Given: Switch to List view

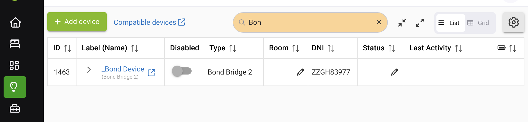Looking at the screenshot, I should tap(450, 23).
